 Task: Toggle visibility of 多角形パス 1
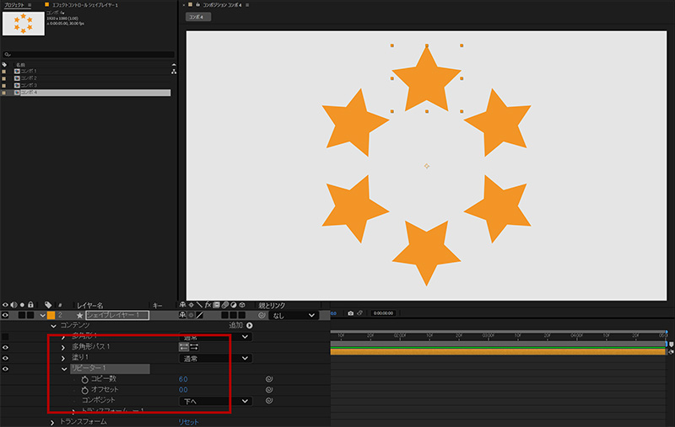(x=6, y=346)
